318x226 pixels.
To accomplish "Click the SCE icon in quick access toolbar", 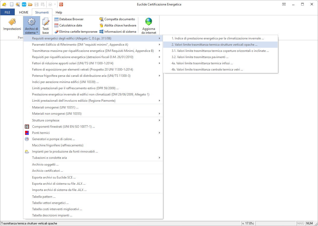I will (x=24, y=4).
